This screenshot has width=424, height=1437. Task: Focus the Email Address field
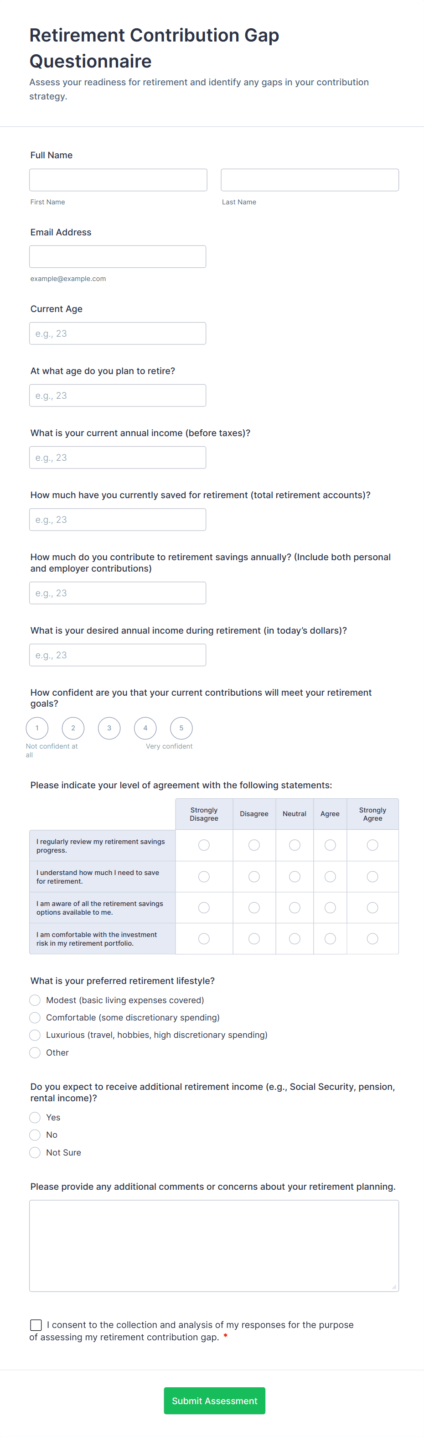pyautogui.click(x=118, y=256)
